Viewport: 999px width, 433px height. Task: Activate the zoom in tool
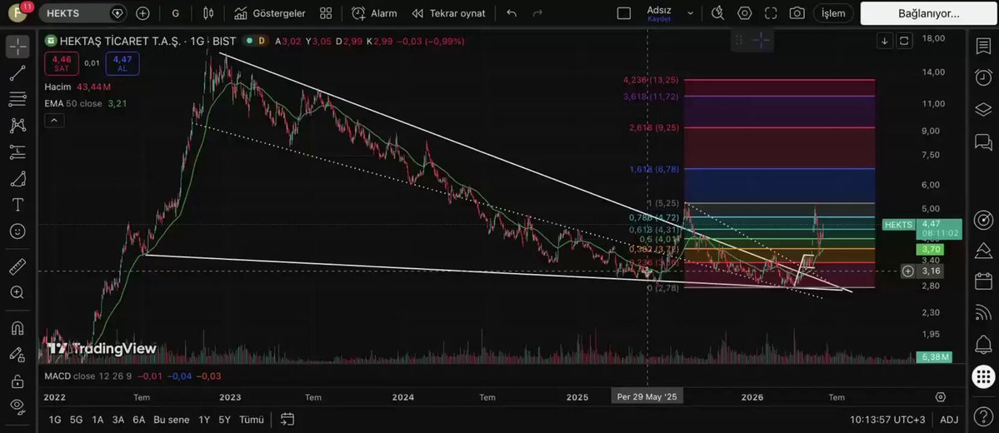pyautogui.click(x=17, y=293)
